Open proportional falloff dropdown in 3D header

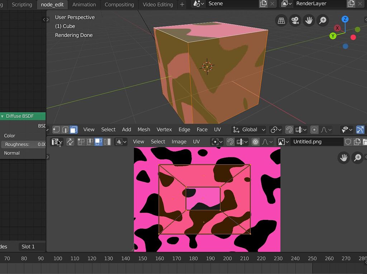(326, 130)
